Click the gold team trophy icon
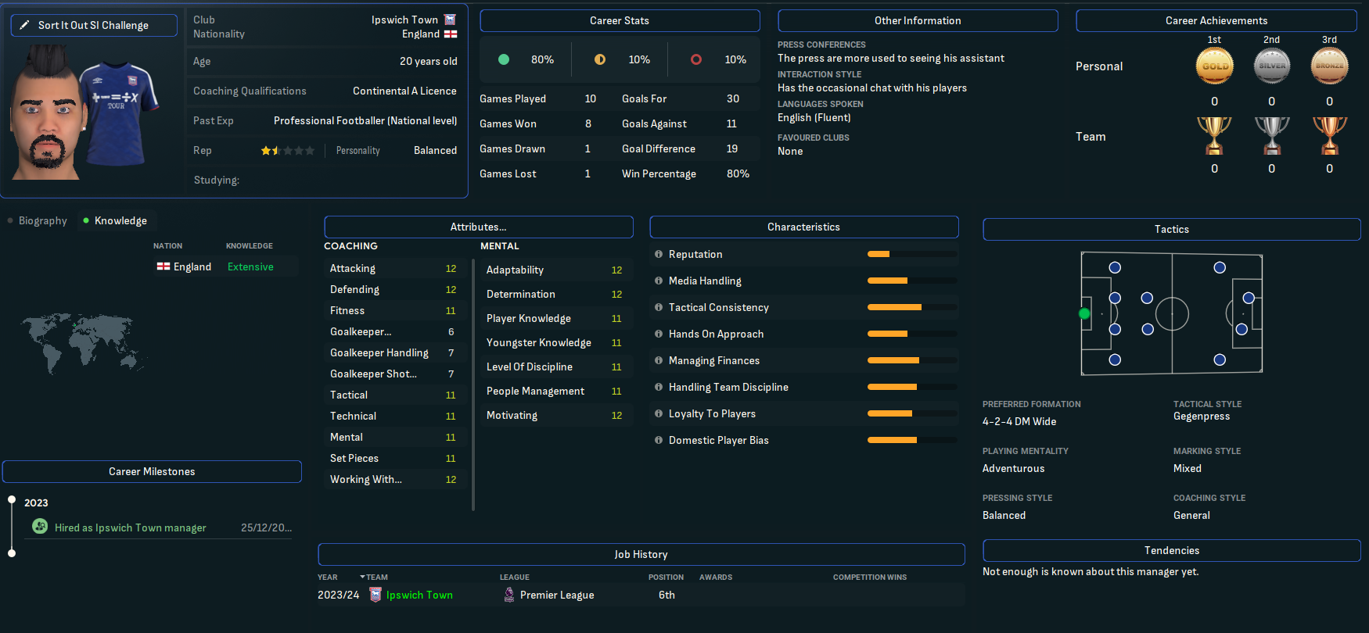Viewport: 1369px width, 633px height. [x=1214, y=136]
